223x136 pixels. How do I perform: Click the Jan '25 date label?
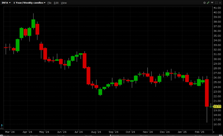pos(182,132)
